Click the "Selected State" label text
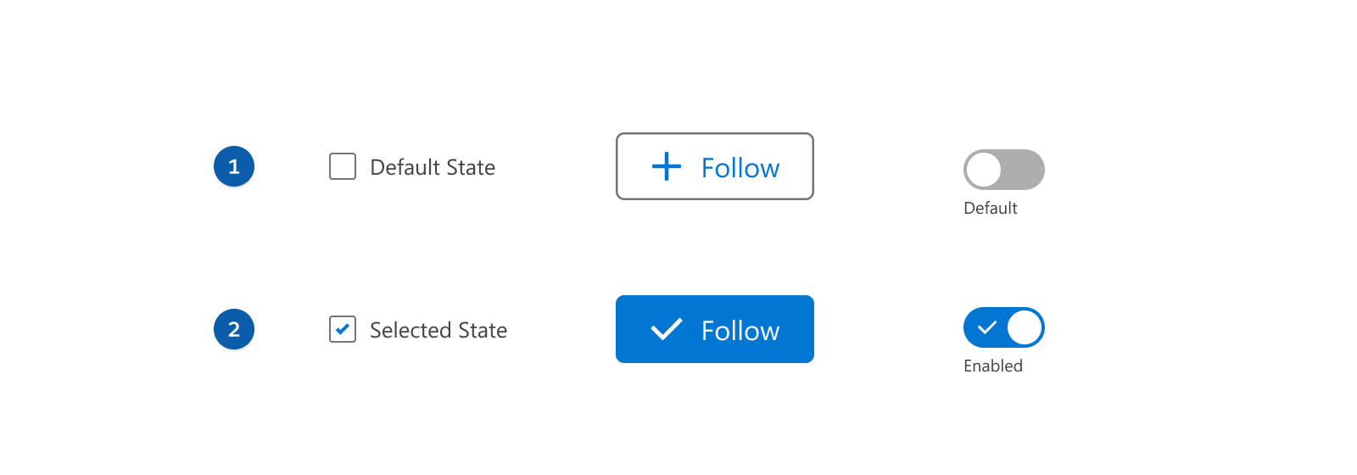Viewport: 1357px width, 475px height. pyautogui.click(x=438, y=330)
